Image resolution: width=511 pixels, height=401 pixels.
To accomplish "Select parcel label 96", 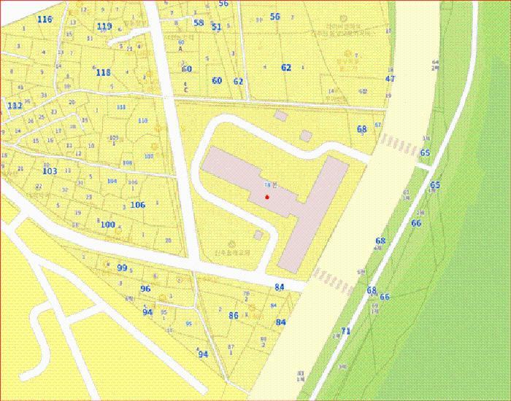I will [145, 289].
